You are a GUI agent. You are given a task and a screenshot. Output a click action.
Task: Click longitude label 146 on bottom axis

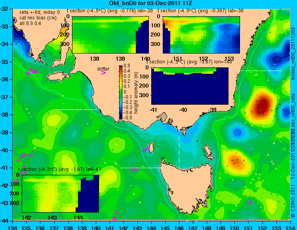coord(179,228)
